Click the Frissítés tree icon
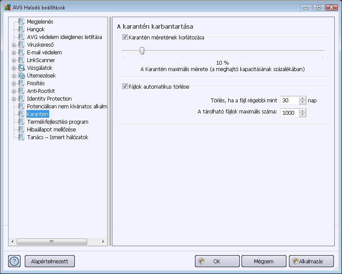This screenshot has height=274, width=342. tap(21, 83)
